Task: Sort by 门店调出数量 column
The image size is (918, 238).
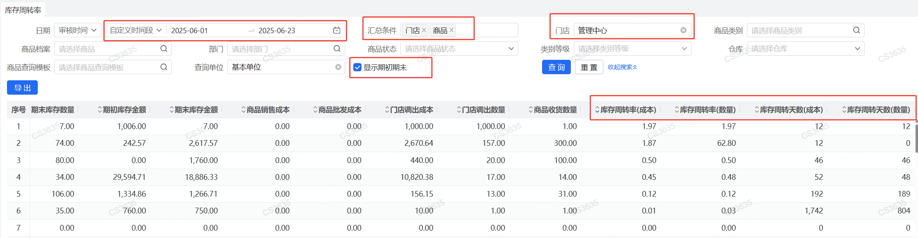Action: click(x=459, y=110)
